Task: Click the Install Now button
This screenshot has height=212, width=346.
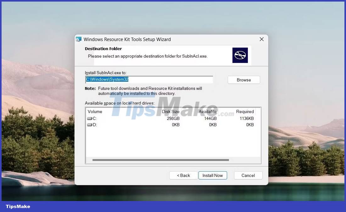Action: (213, 175)
